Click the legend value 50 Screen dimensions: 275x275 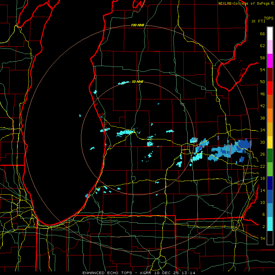tap(262, 82)
